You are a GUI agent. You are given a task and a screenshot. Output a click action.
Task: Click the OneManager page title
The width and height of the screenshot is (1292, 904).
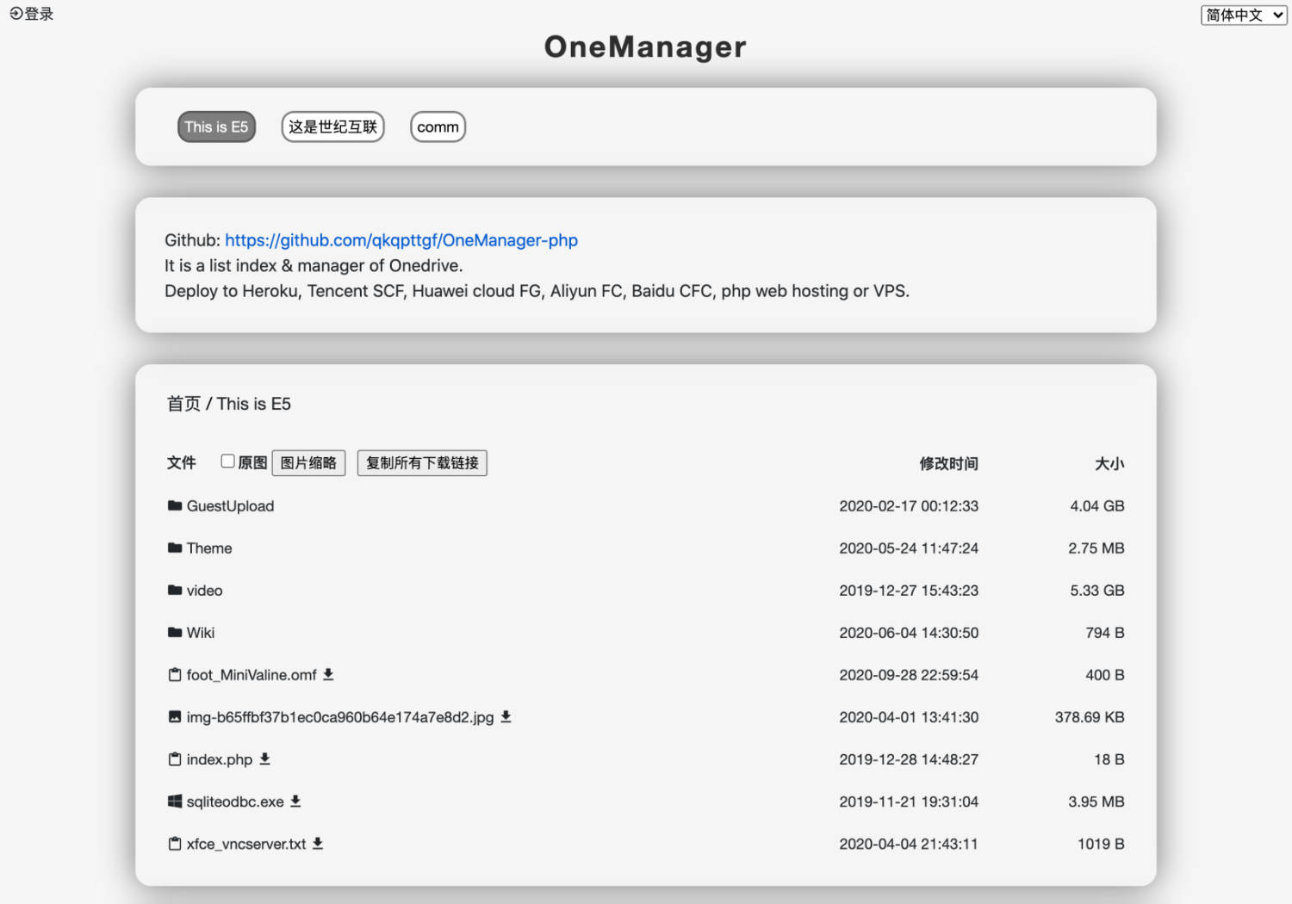pyautogui.click(x=645, y=46)
